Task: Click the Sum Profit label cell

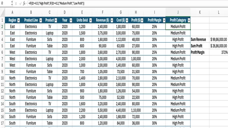Action: [x=200, y=46]
